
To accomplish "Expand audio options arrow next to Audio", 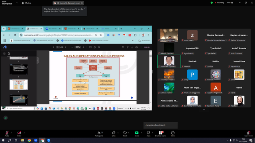I will pyautogui.click(x=11, y=133).
